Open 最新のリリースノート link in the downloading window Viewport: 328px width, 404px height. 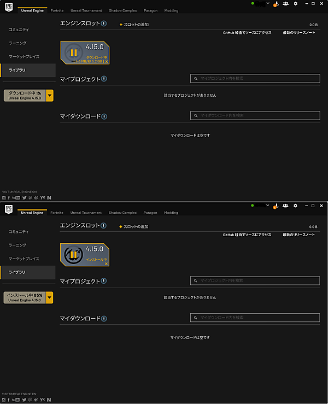point(299,33)
